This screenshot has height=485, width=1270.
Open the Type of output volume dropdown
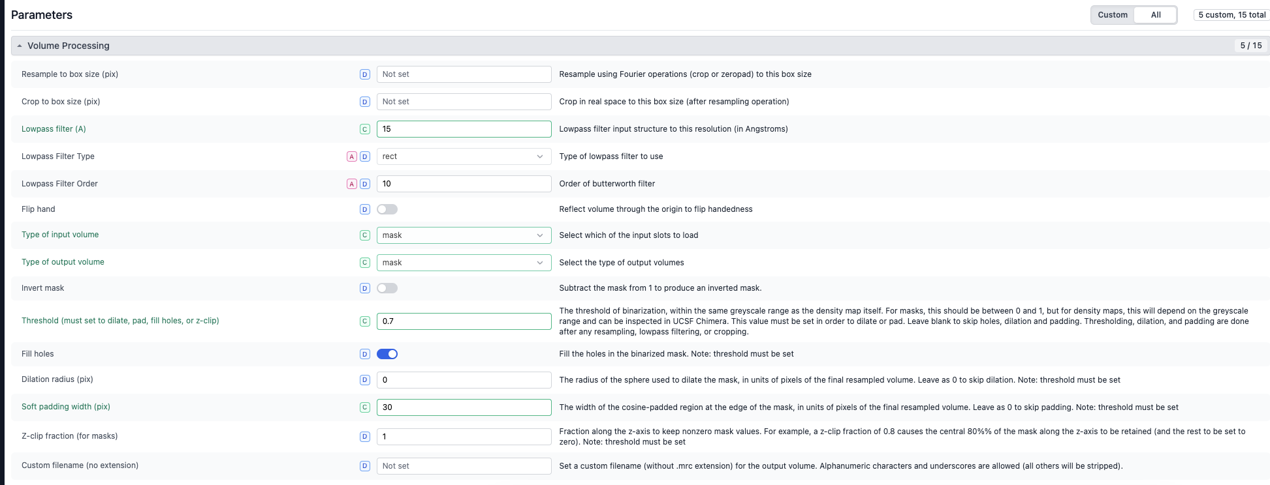point(464,263)
